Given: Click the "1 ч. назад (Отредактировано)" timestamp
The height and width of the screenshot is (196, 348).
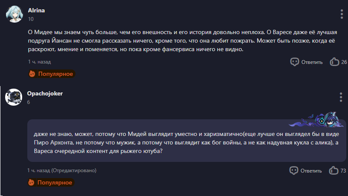Looking at the screenshot, I should click(x=62, y=170).
